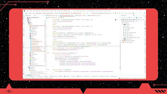Collapse the tables node in the Database tree
Image resolution: width=167 pixels, height=94 pixels.
[x=123, y=25]
